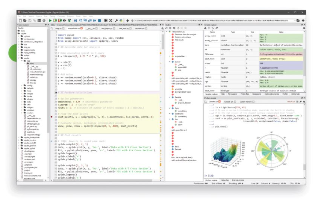Click the expand-all icon in Outline toolbar
321x202 pixels.
click(174, 28)
